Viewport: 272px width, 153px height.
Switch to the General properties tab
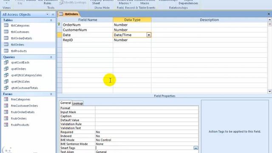pos(65,103)
